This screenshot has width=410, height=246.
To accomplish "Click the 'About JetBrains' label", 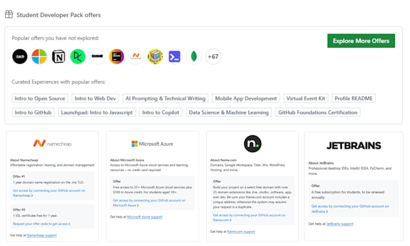I will point(321,163).
